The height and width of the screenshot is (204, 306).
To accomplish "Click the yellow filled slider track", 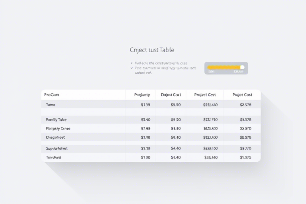I will [x=224, y=67].
